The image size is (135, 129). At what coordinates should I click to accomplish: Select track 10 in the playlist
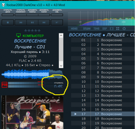click(x=103, y=82)
